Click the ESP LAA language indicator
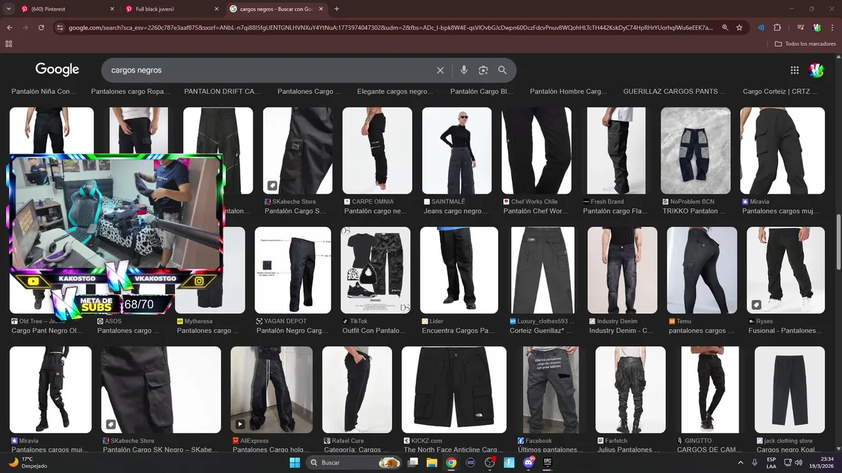 pyautogui.click(x=771, y=462)
